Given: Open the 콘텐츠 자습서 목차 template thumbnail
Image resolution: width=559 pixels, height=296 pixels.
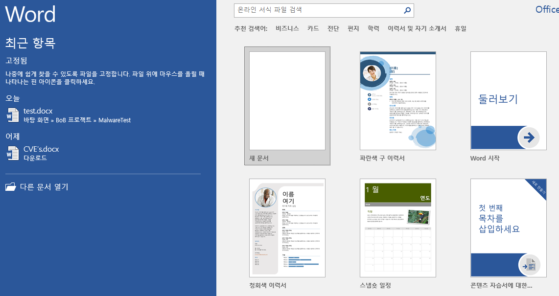Looking at the screenshot, I should (x=509, y=228).
